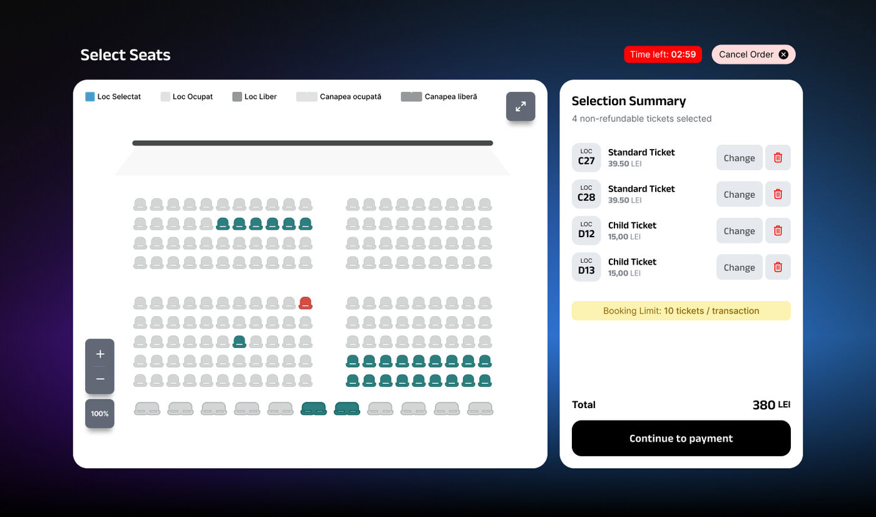
Task: Change ticket type for seat C28
Action: [x=740, y=194]
